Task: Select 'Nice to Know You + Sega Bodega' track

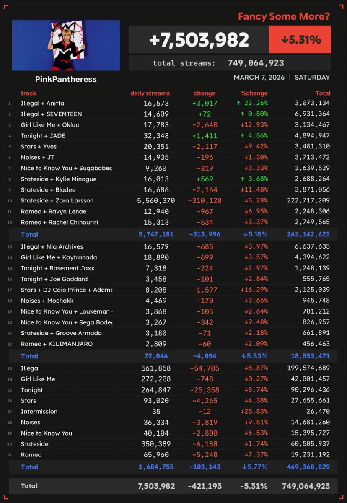Action: (x=66, y=322)
